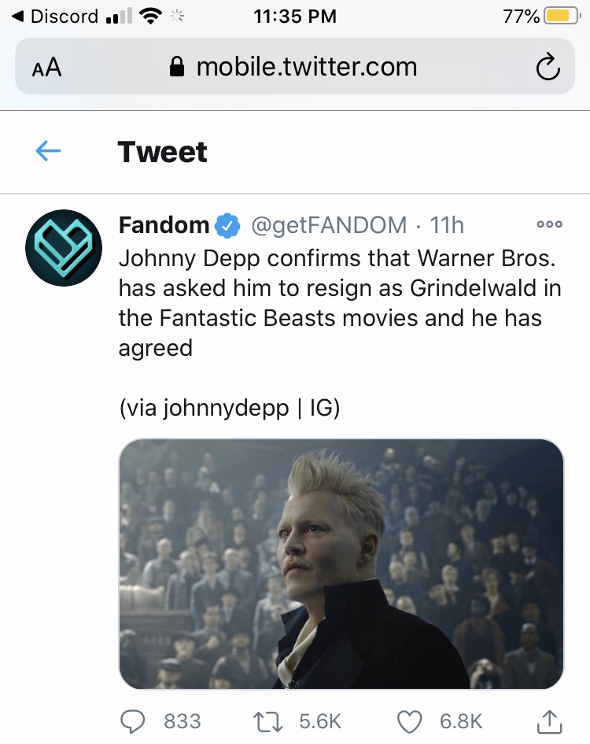This screenshot has height=744, width=590.
Task: Open the Grindelwald photo in the tweet
Action: (341, 564)
